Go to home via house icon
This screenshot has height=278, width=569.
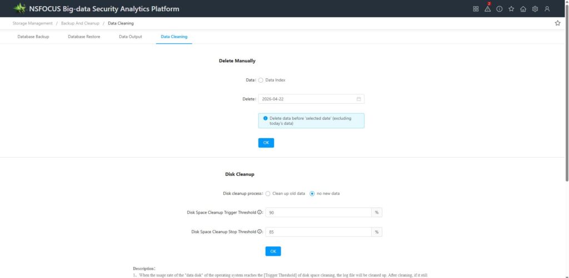coord(523,9)
